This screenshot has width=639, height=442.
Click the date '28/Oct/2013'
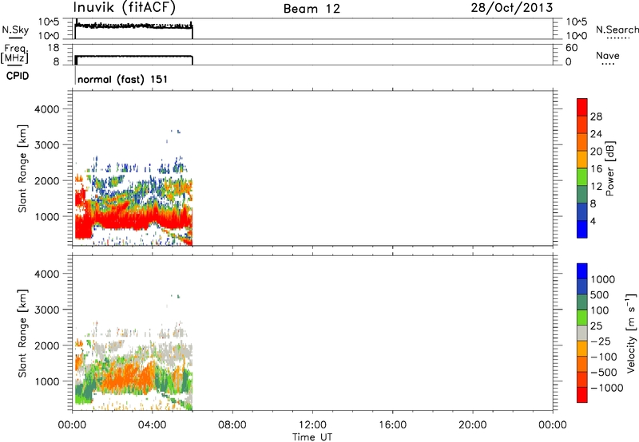coord(512,8)
